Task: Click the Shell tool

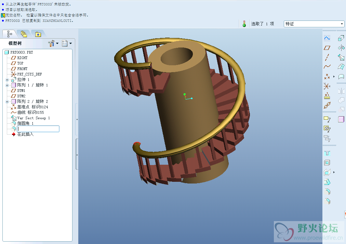Action: (327, 163)
